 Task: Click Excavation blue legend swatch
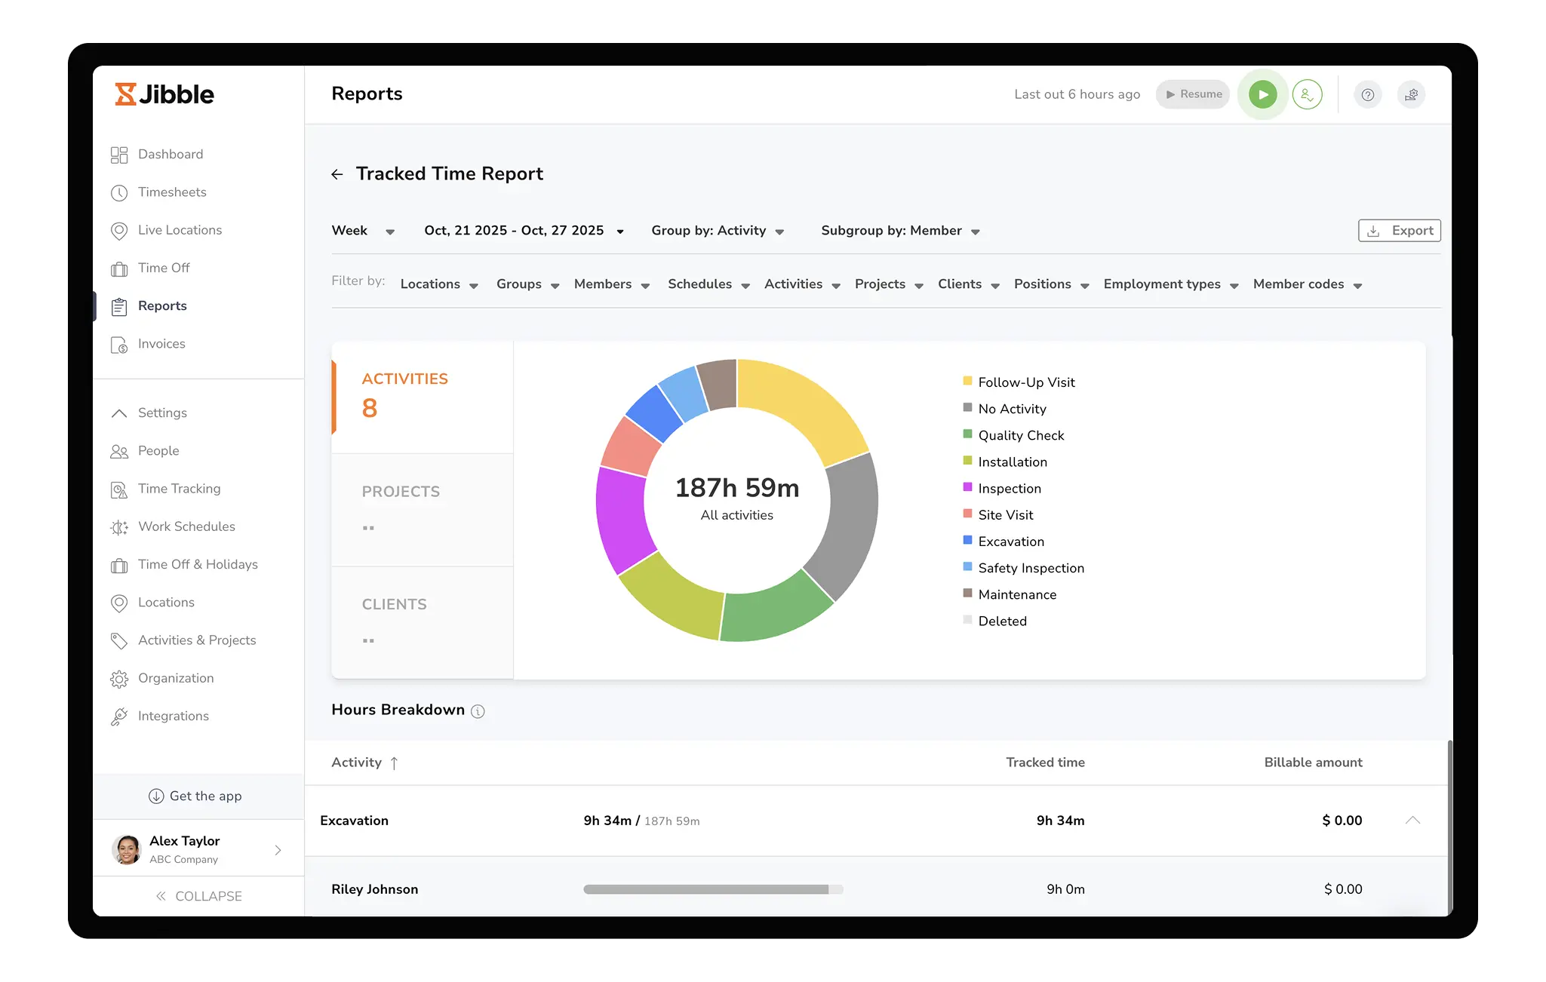tap(967, 540)
